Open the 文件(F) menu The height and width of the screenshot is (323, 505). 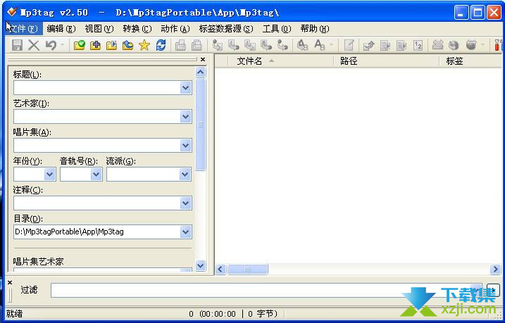[24, 29]
